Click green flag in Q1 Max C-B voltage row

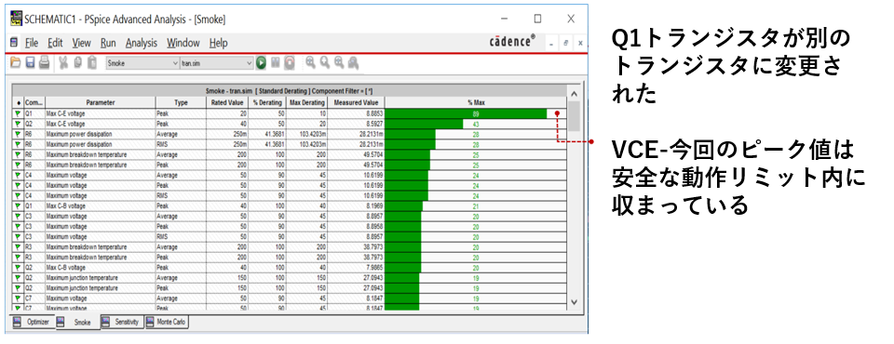coord(18,205)
